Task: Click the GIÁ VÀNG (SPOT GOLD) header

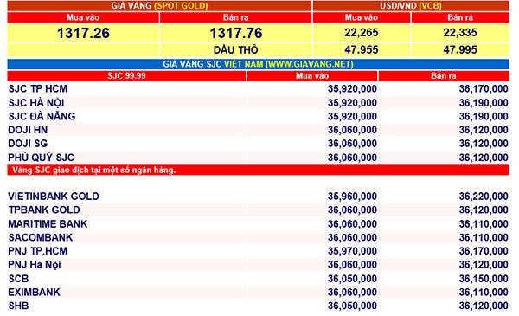Action: tap(159, 6)
